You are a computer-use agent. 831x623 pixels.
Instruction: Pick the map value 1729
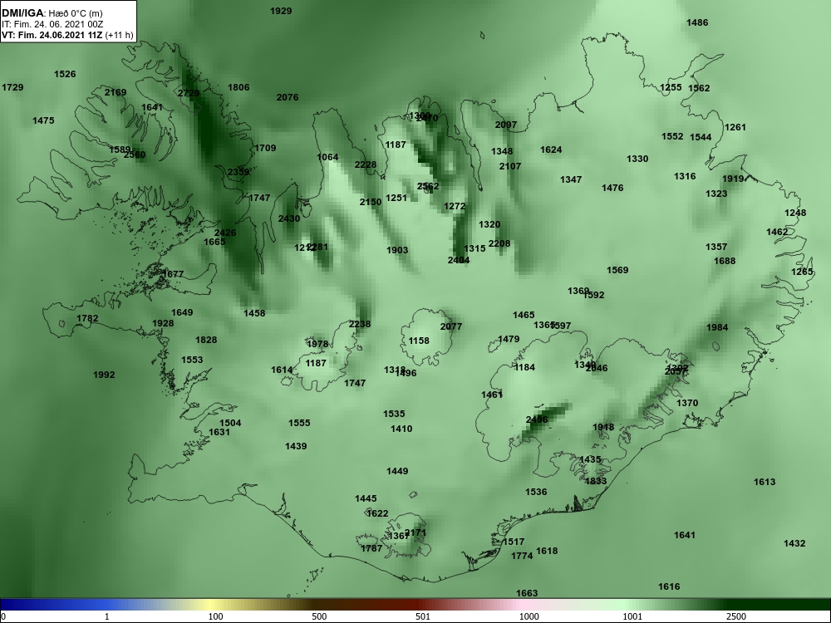[x=12, y=87]
